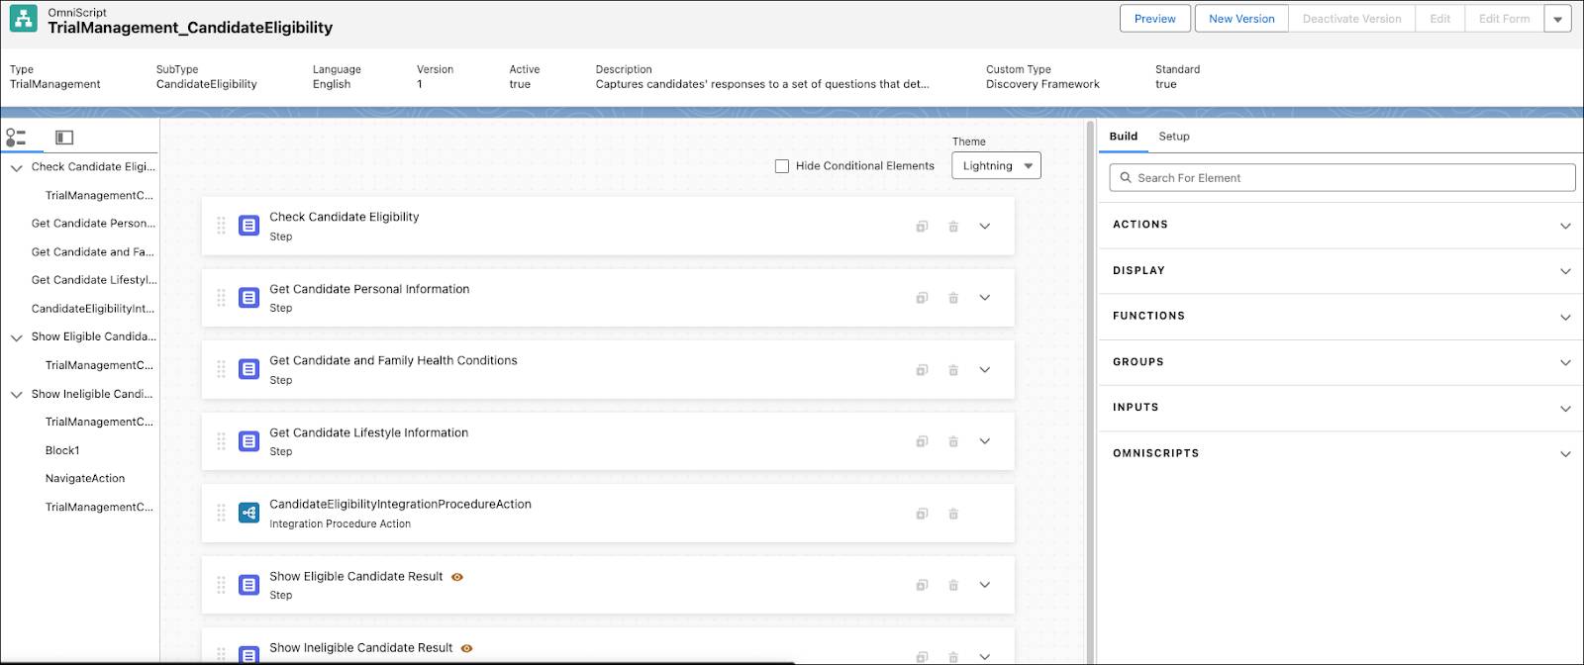Expand the GROUPS element section
Screen dimensions: 1584x665
(x=1565, y=362)
